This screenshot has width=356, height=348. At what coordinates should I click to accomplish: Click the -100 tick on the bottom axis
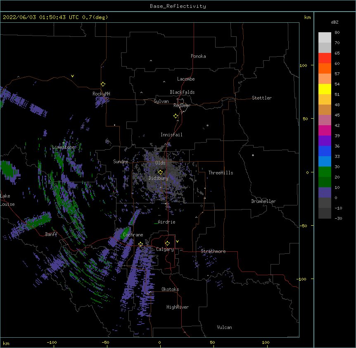click(x=52, y=342)
